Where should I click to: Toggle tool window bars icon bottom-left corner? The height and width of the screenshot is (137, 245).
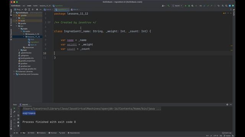pos(11,135)
